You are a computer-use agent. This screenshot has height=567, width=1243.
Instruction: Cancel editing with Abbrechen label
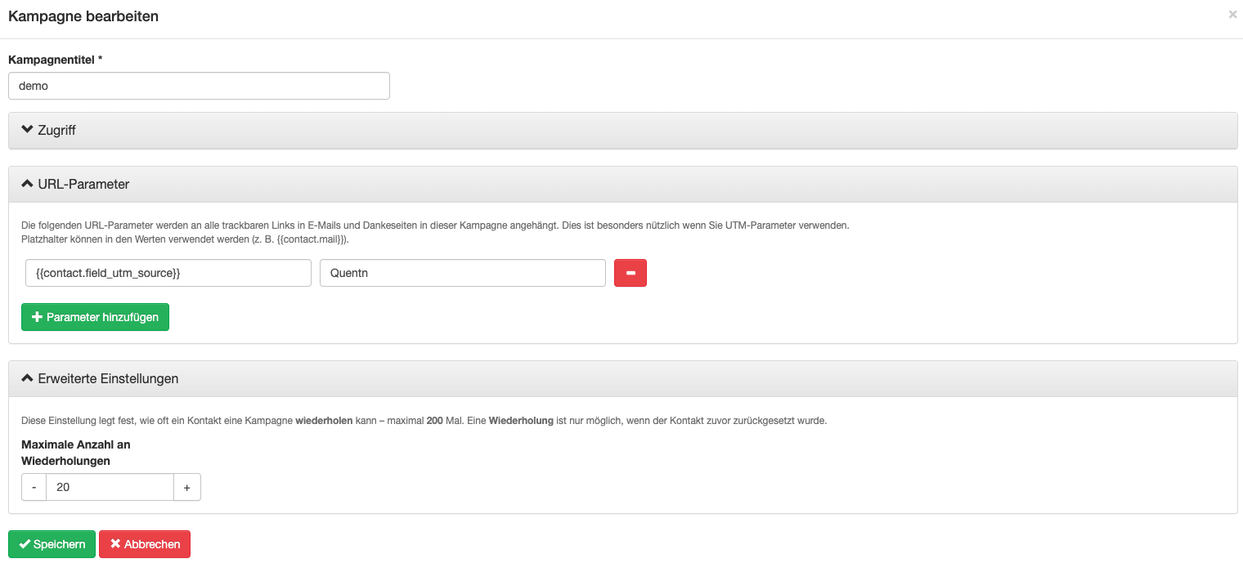point(152,544)
